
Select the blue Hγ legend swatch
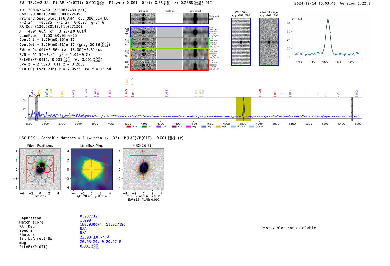[204, 126]
